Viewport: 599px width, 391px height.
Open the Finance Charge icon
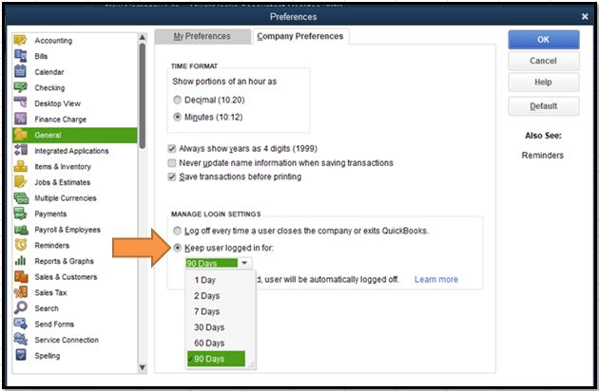pyautogui.click(x=20, y=120)
